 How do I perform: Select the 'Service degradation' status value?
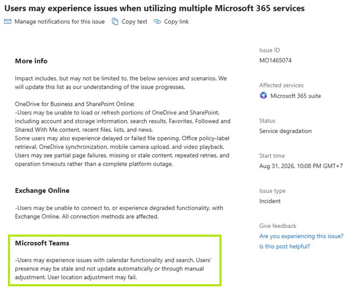[x=286, y=131]
